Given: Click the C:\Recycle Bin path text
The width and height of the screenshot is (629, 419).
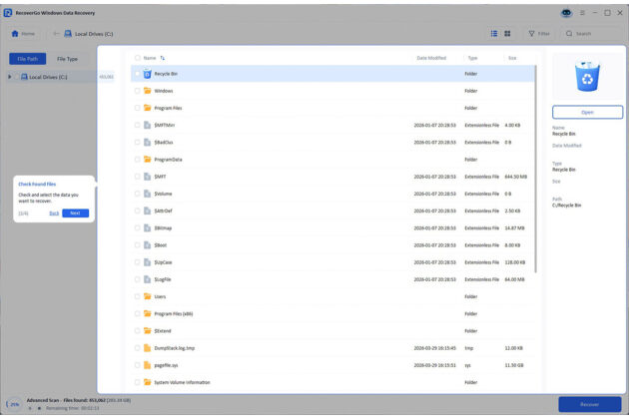Looking at the screenshot, I should click(566, 206).
